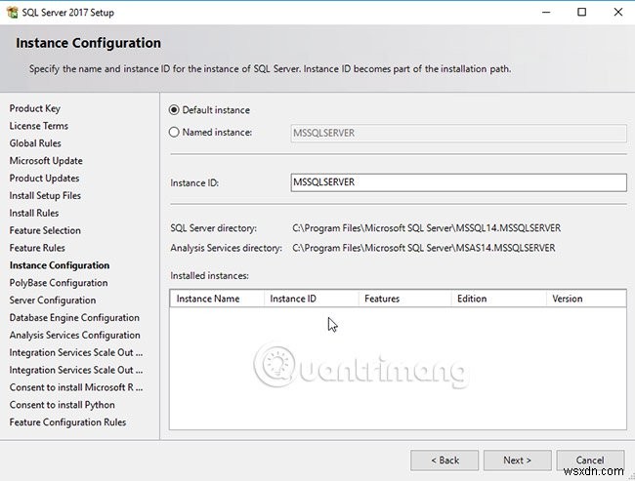Screen dimensions: 635x481
Task: Sort by the Instance Name column header
Action: click(x=217, y=299)
